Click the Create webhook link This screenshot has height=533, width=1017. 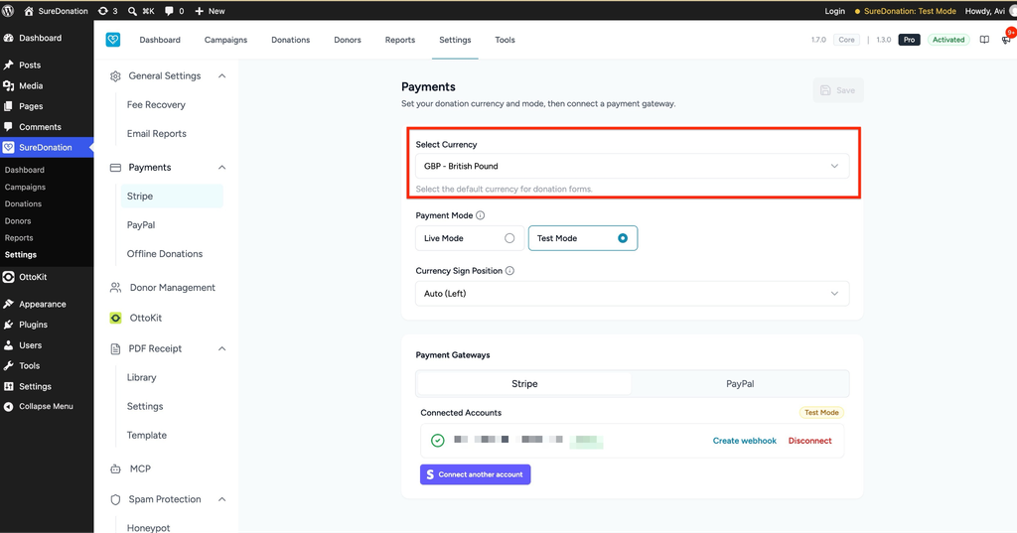745,441
